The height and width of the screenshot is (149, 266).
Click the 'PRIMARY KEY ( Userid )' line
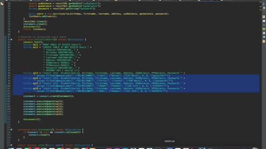61,70
